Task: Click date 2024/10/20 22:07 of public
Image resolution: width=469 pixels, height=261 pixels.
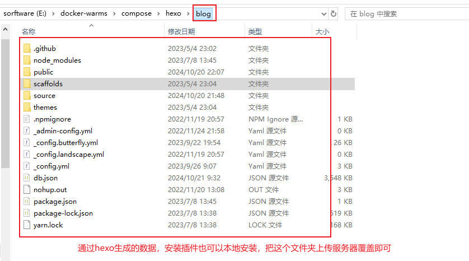Action: click(196, 72)
